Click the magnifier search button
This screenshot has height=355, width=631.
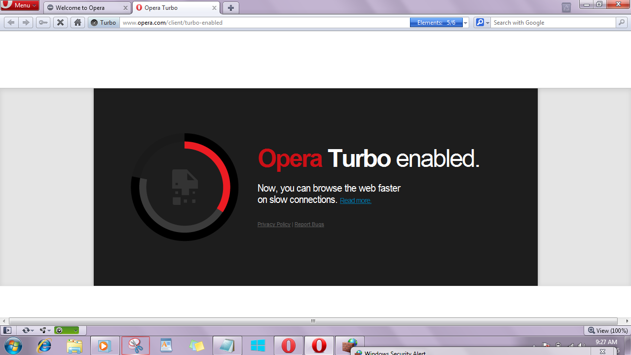tap(622, 23)
